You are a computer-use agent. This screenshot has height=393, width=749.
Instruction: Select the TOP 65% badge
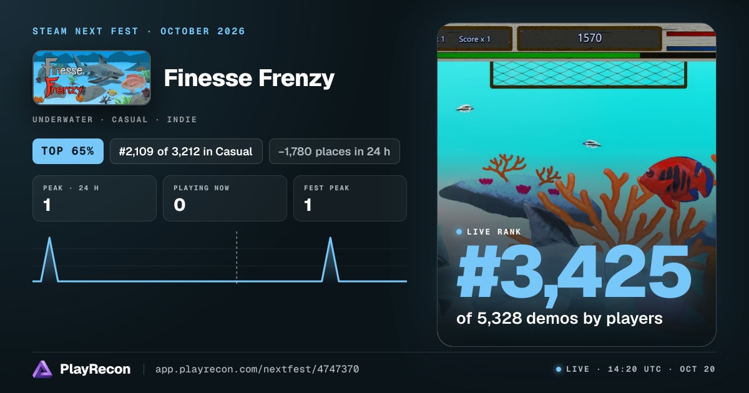pos(68,151)
